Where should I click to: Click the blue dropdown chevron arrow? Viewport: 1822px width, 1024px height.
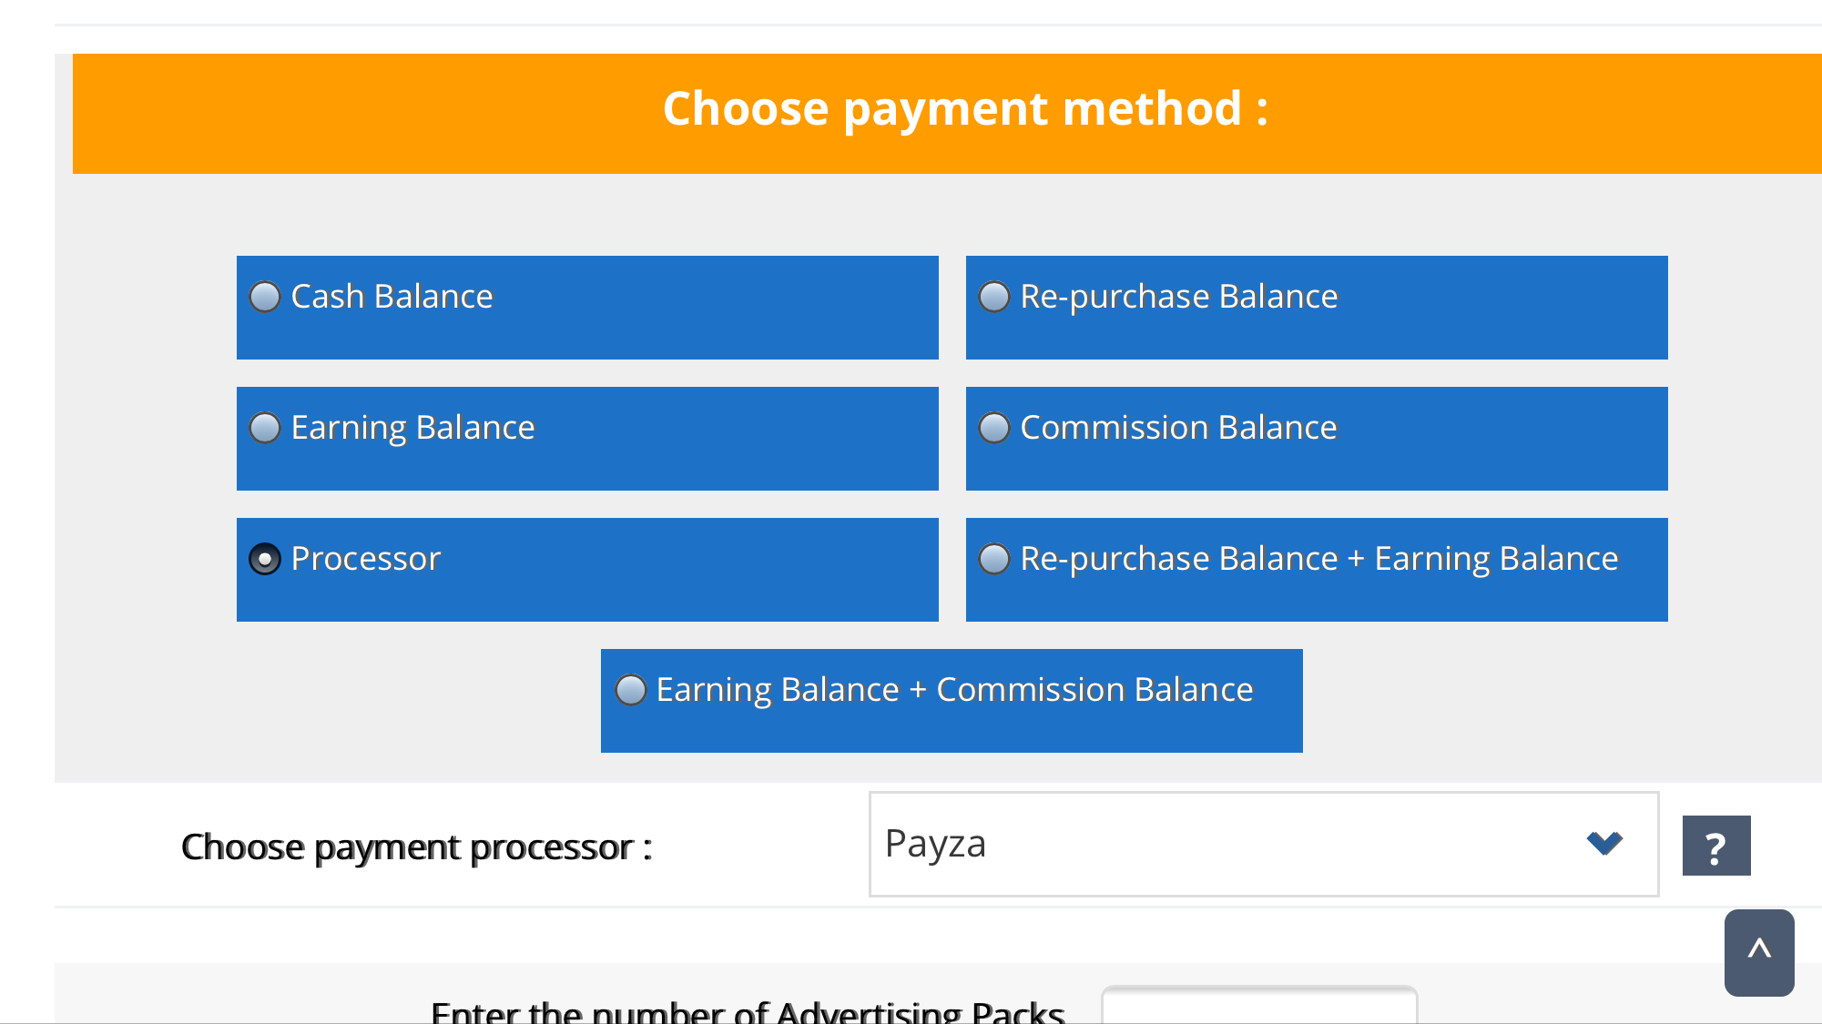[1604, 843]
